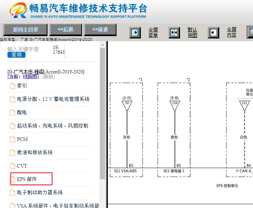Go forward with the >>前进 button
The image size is (253, 208).
click(x=100, y=30)
